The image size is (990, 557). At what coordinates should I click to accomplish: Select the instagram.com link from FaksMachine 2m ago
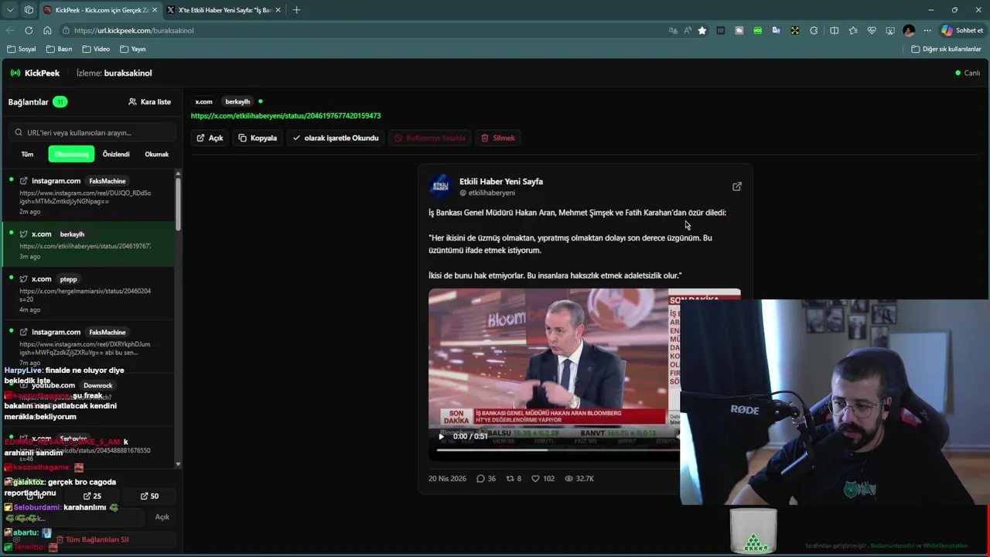pos(88,196)
